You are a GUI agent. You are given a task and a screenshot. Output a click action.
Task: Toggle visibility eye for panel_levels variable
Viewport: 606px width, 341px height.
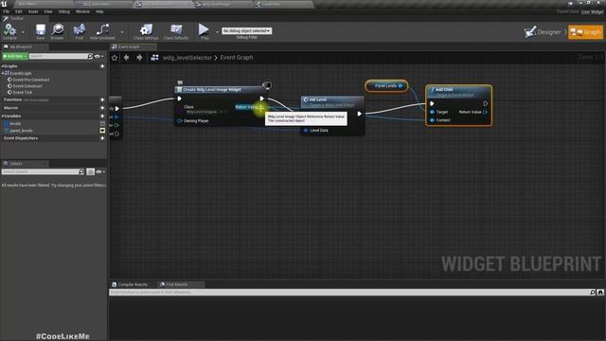(x=102, y=131)
